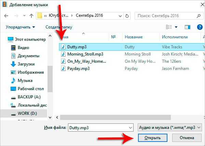Refresh the folder view
This screenshot has width=205, height=146.
[x=127, y=16]
